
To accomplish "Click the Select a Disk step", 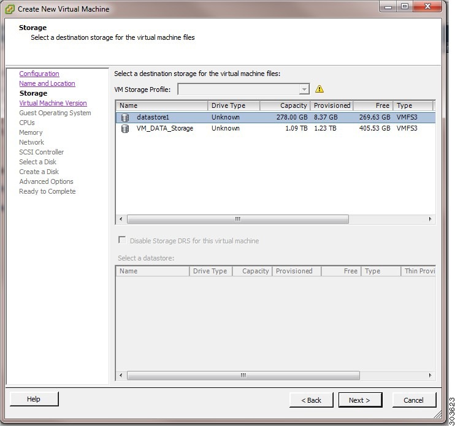I will click(38, 162).
